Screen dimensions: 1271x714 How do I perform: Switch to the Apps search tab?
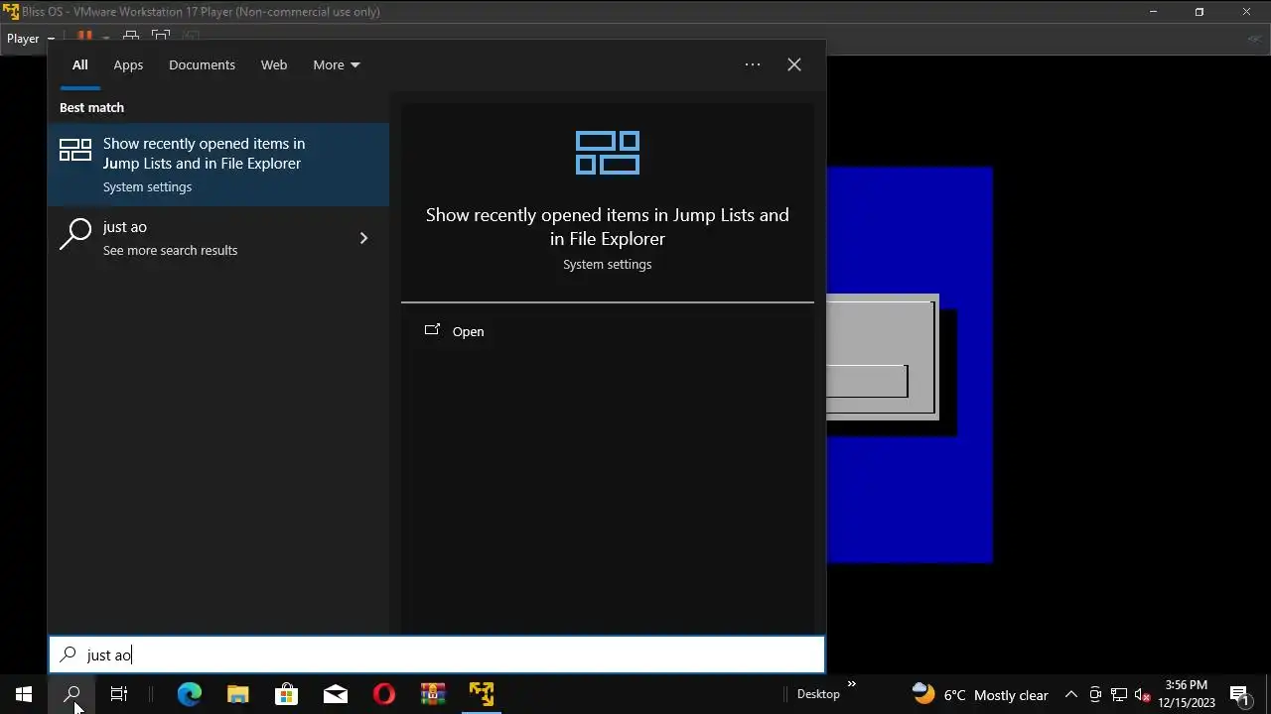tap(128, 64)
